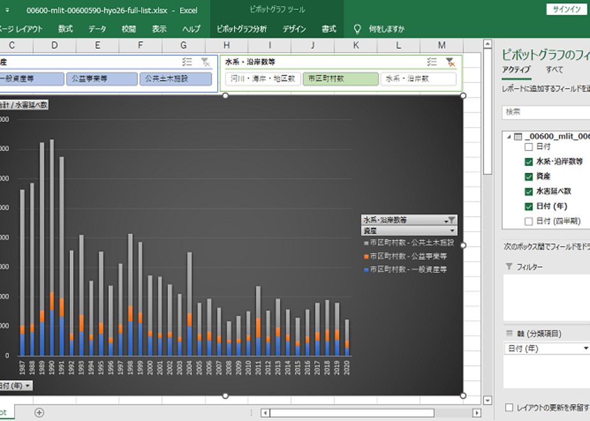Open the 数式 ribbon tab
This screenshot has width=590, height=421.
click(x=66, y=29)
